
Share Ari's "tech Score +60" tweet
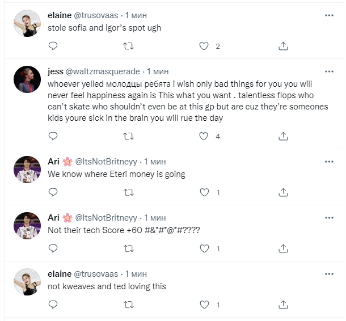pyautogui.click(x=282, y=248)
